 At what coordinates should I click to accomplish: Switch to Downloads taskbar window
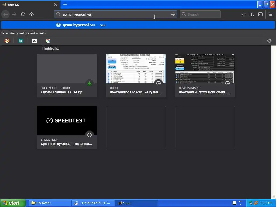pyautogui.click(x=50, y=203)
